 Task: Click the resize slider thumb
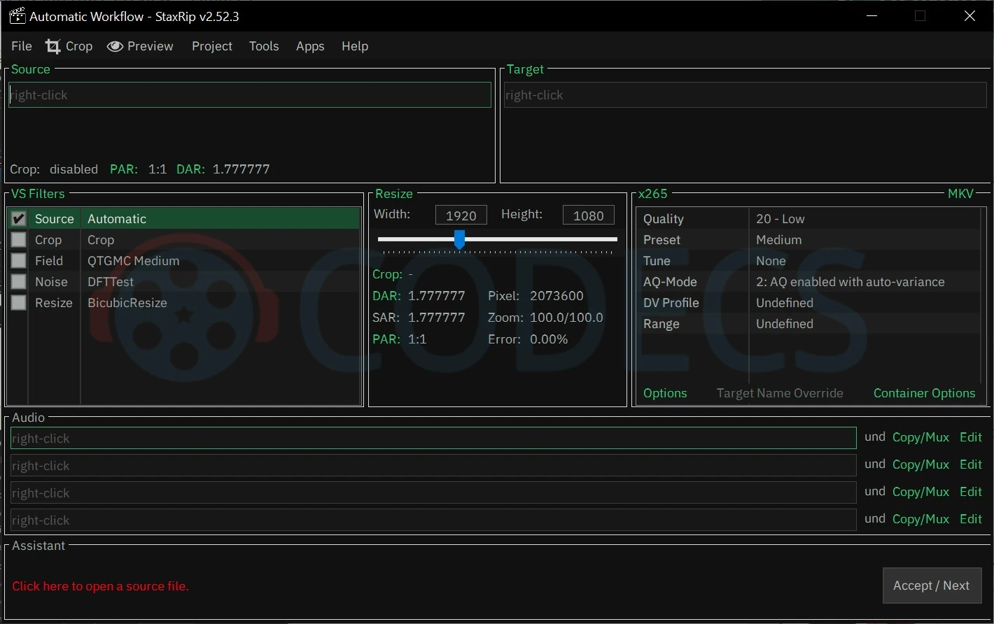click(459, 239)
